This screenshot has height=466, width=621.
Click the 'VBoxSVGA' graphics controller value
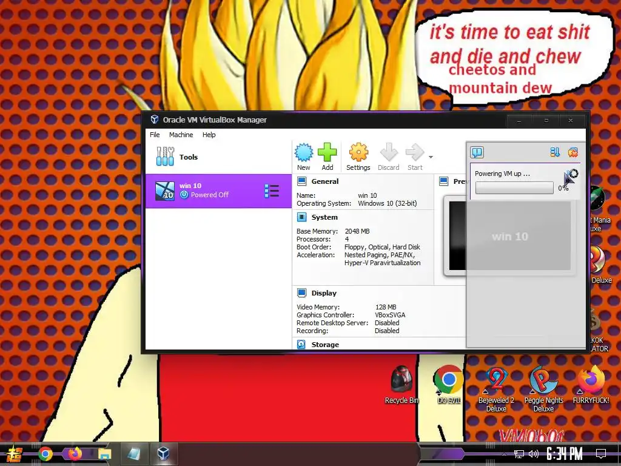point(390,315)
